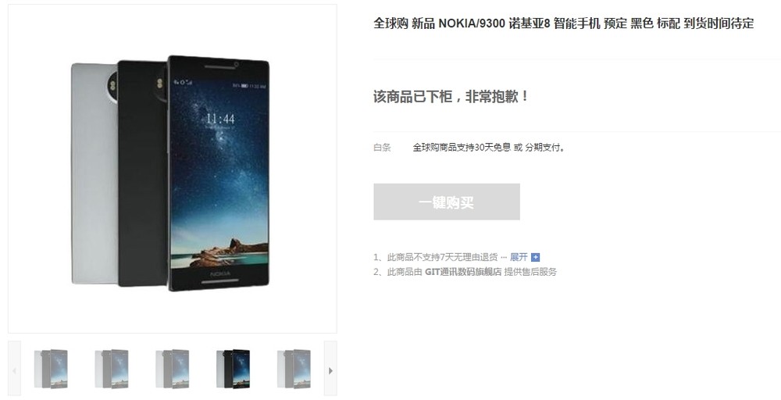This screenshot has height=400, width=781.
Task: Click the grey 一键购买 button
Action: coord(447,202)
